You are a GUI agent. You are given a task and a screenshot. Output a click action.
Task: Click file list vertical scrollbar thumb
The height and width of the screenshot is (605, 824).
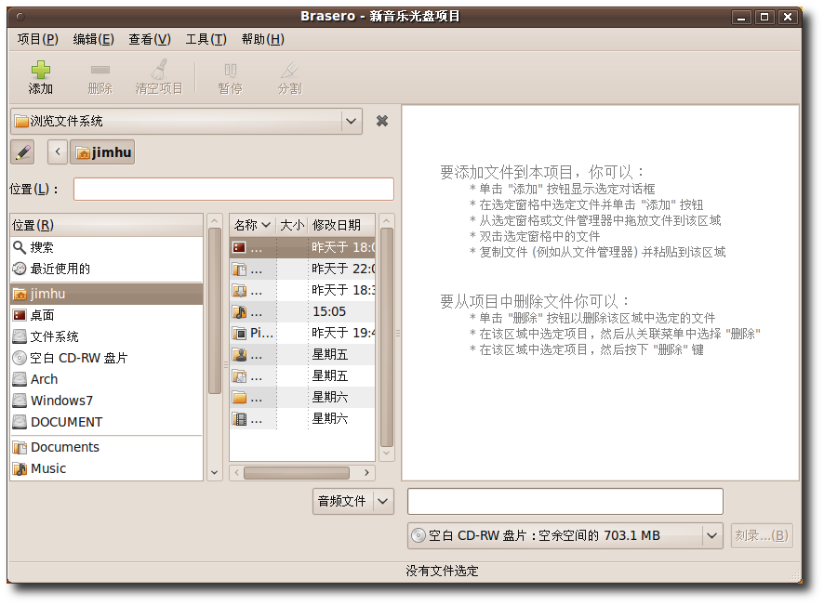click(x=387, y=337)
